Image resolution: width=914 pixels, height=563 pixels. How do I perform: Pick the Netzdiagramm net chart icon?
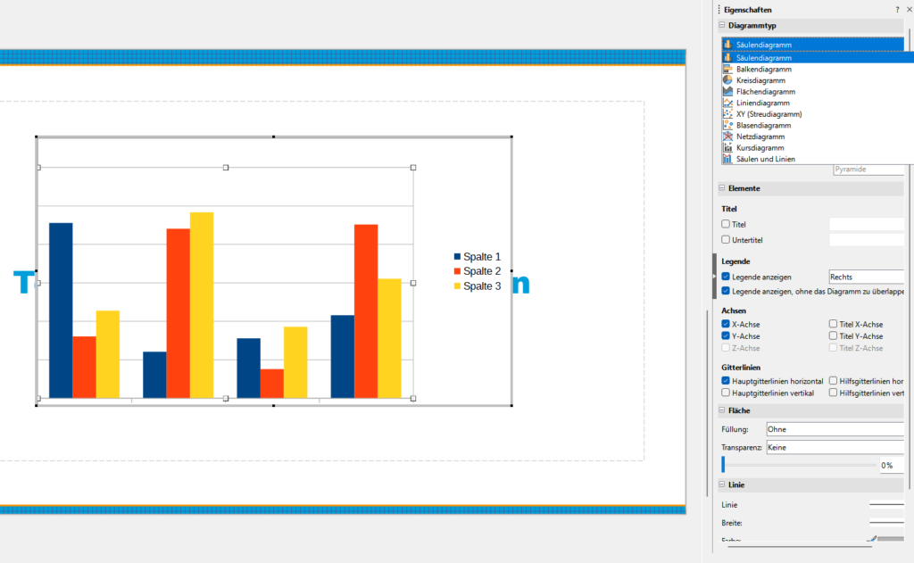pyautogui.click(x=727, y=137)
